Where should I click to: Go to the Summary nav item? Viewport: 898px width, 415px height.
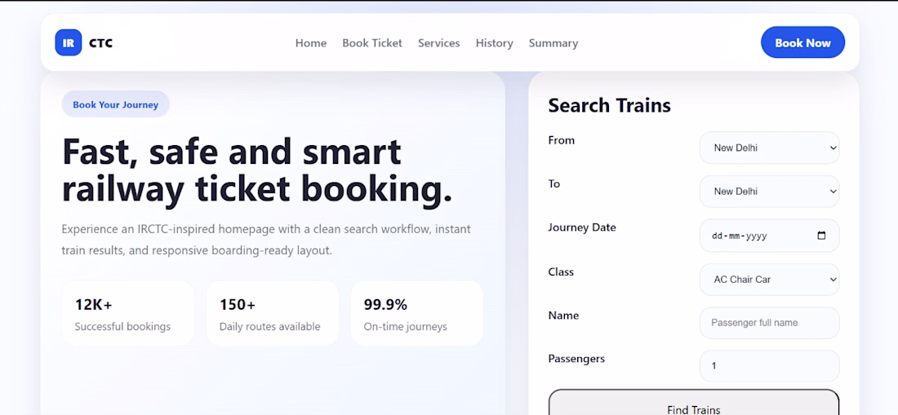click(x=553, y=43)
